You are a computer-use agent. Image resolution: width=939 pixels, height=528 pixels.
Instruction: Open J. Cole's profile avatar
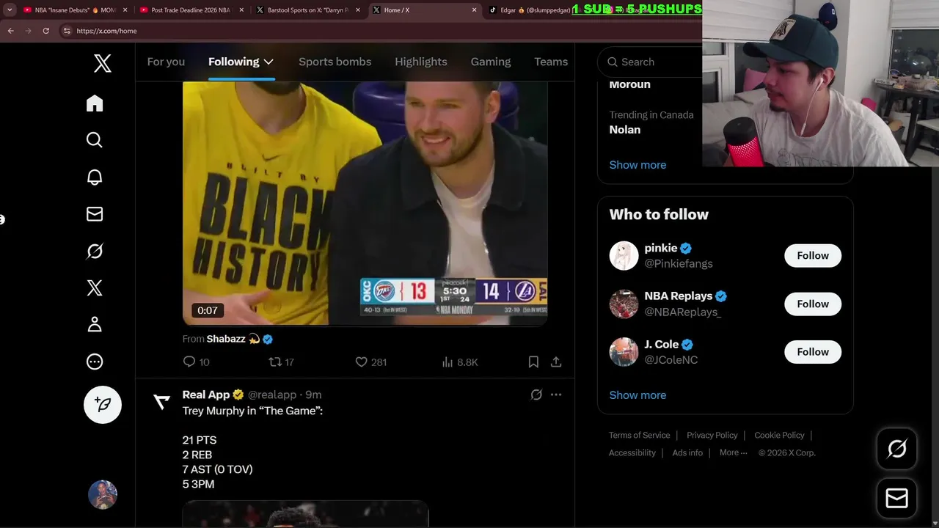tap(624, 352)
